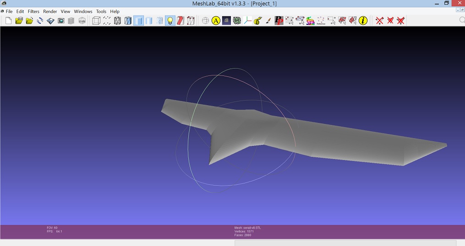Click the New Empty Project icon

click(x=8, y=21)
